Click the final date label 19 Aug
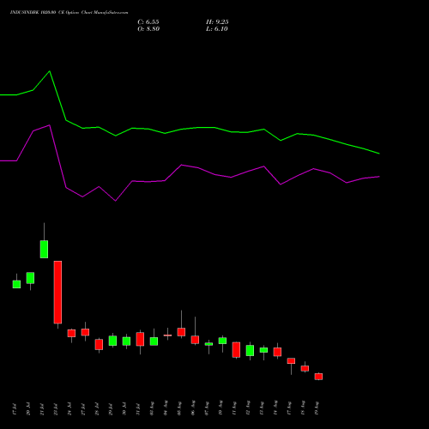 pos(317,408)
